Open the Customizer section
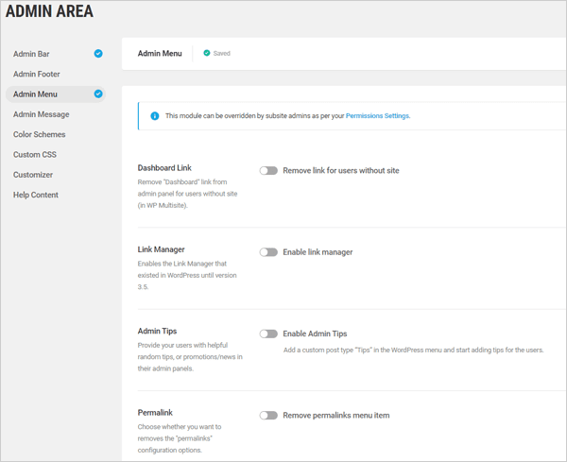The image size is (567, 462). coord(33,175)
